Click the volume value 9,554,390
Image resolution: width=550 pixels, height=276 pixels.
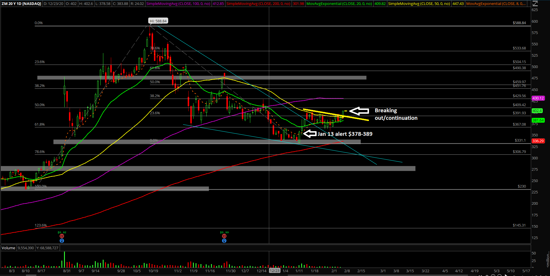(26, 248)
